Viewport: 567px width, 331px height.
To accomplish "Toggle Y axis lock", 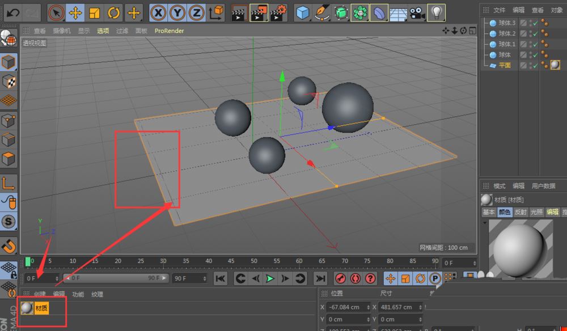I will pyautogui.click(x=177, y=12).
